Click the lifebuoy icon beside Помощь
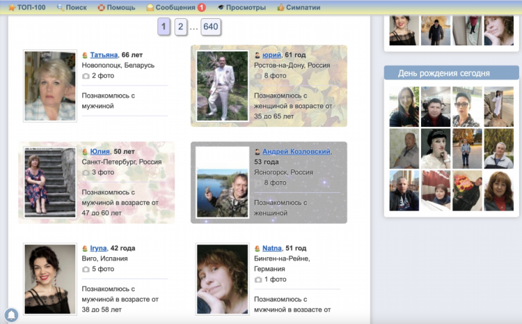522x324 pixels. (101, 8)
